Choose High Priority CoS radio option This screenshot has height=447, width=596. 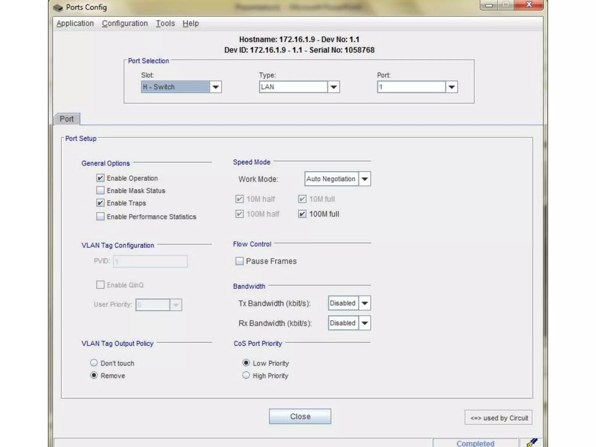coord(246,375)
